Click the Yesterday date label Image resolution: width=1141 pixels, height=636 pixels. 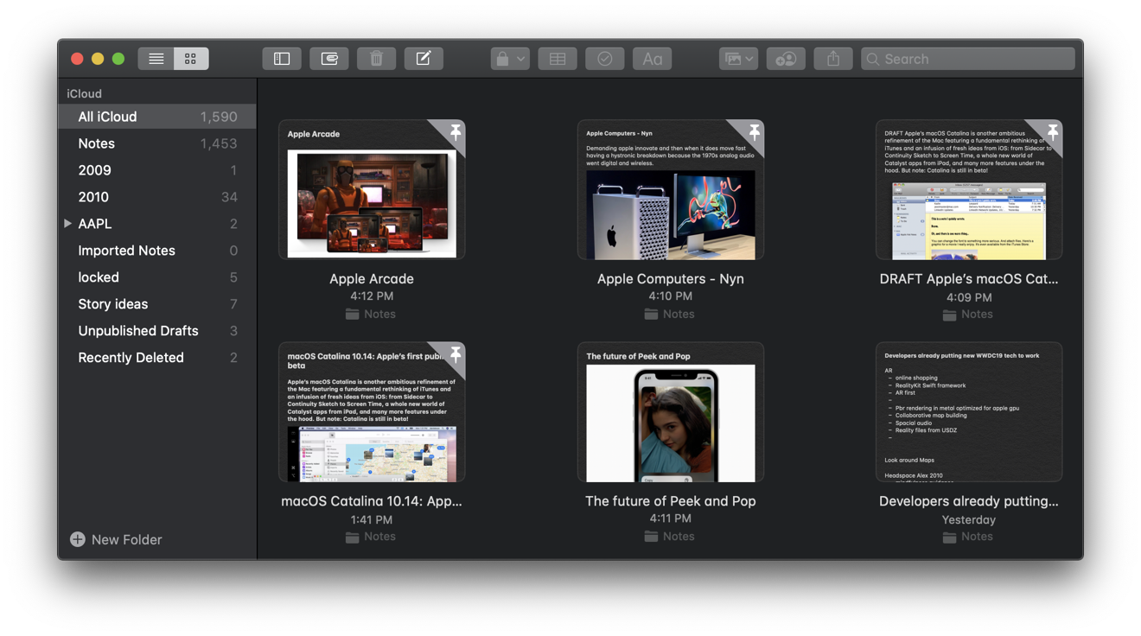pos(969,519)
